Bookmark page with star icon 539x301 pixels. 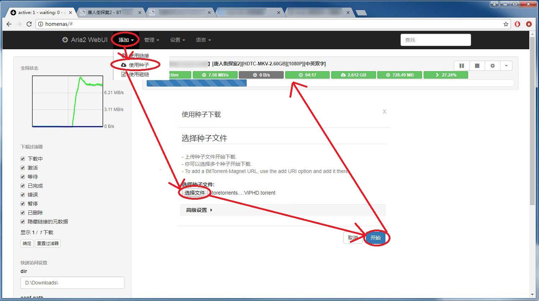click(x=506, y=24)
